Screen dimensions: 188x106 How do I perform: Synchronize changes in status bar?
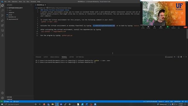point(11,102)
